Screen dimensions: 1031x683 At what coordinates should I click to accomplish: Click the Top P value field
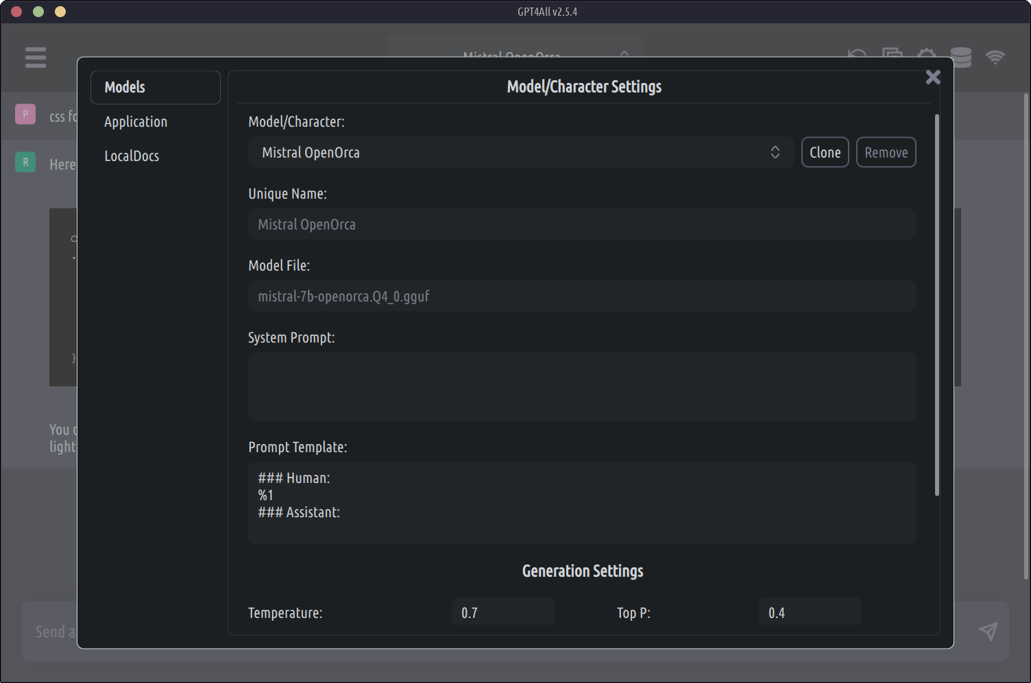click(x=810, y=611)
